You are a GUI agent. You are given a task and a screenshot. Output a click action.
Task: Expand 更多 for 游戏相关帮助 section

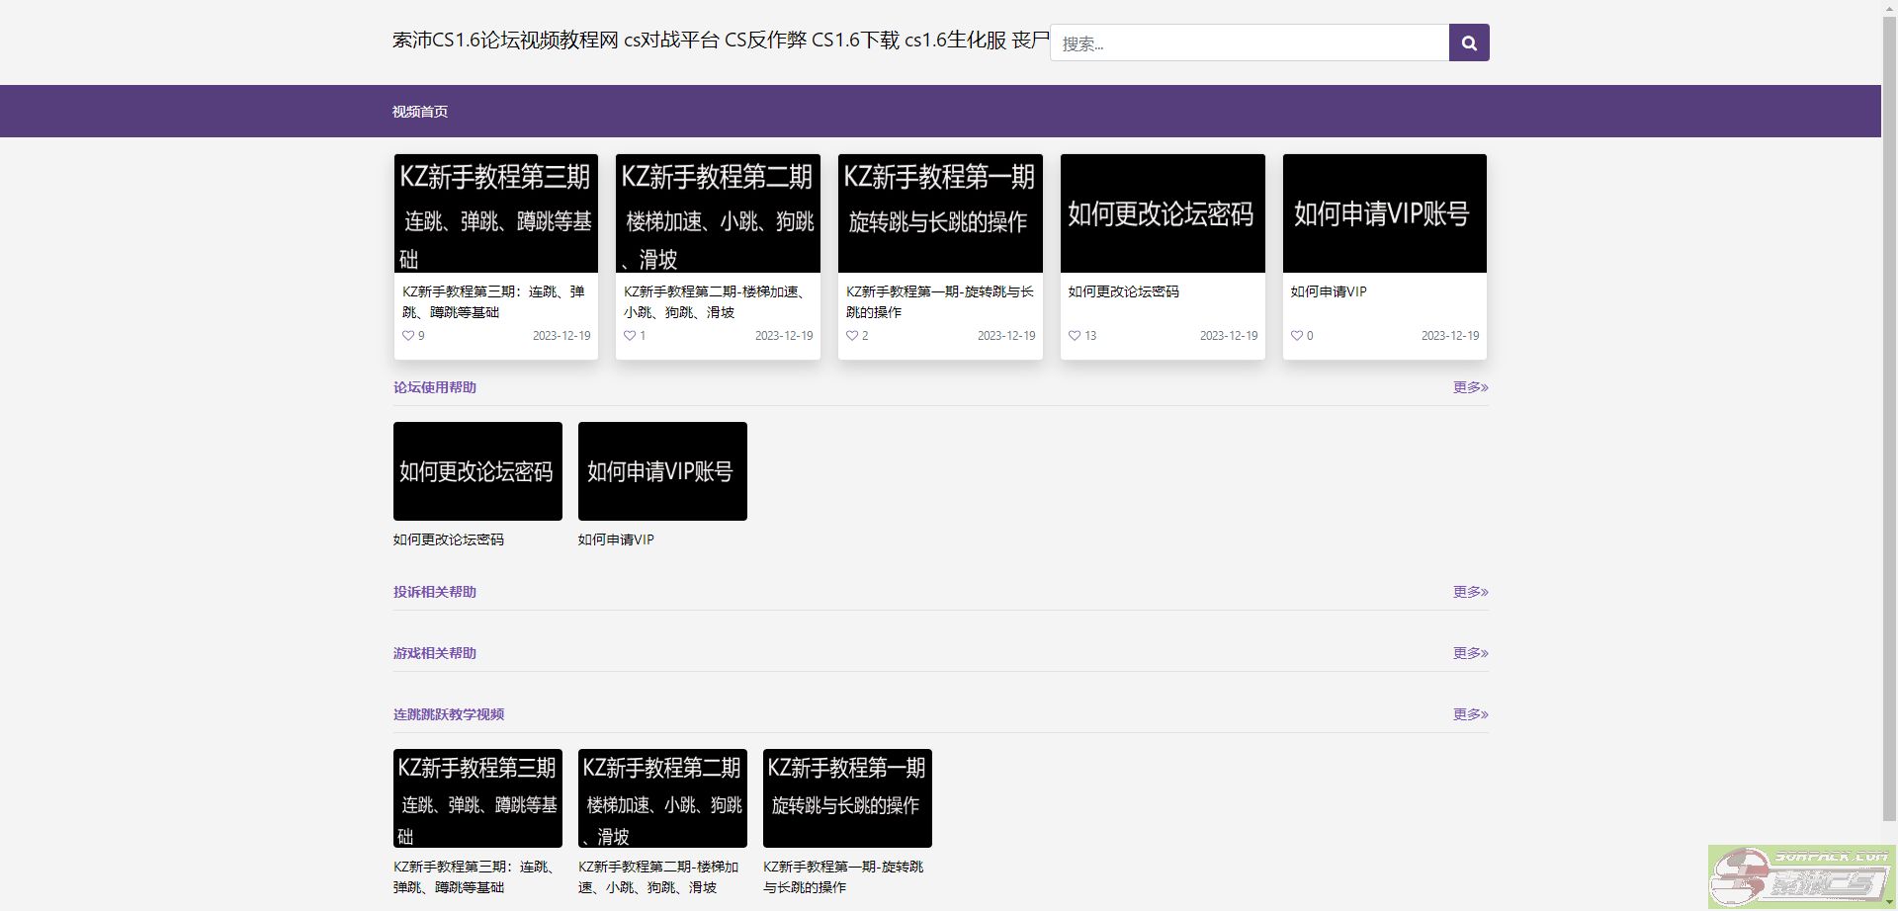click(1470, 653)
